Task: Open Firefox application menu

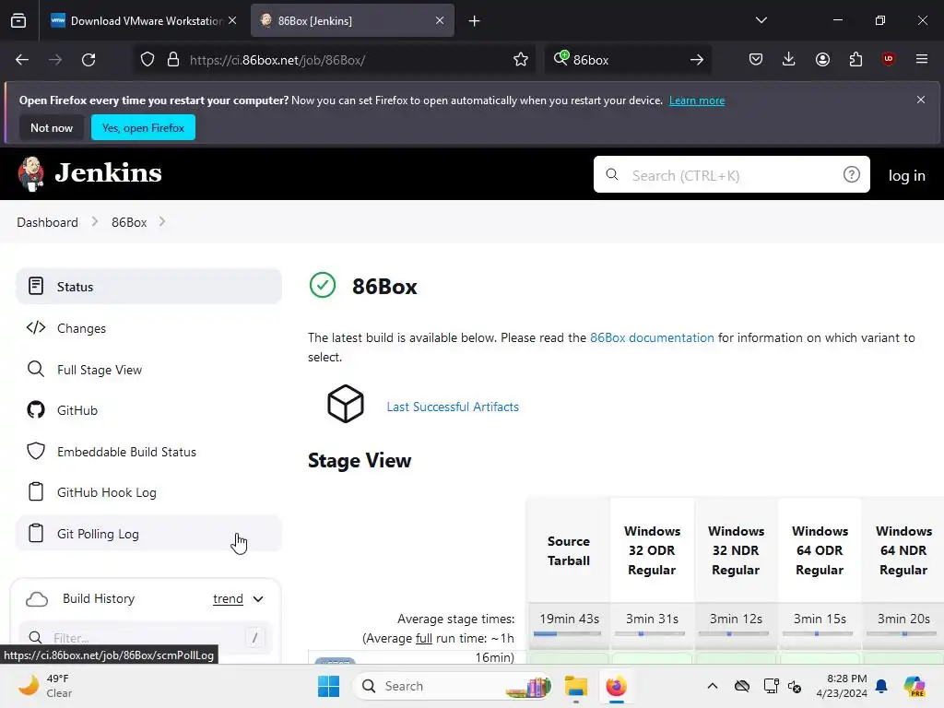Action: (921, 59)
